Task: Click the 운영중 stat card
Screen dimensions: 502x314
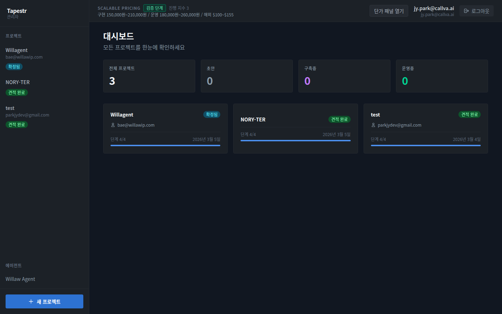Action: point(442,76)
